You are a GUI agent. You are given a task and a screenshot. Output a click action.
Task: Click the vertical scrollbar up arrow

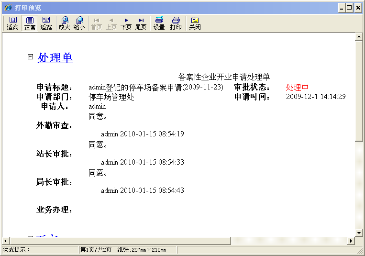tap(359, 37)
